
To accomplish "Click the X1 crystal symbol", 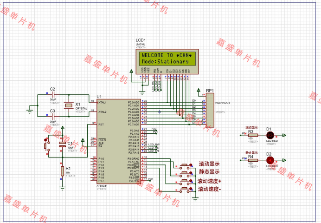I will [x=69, y=105].
